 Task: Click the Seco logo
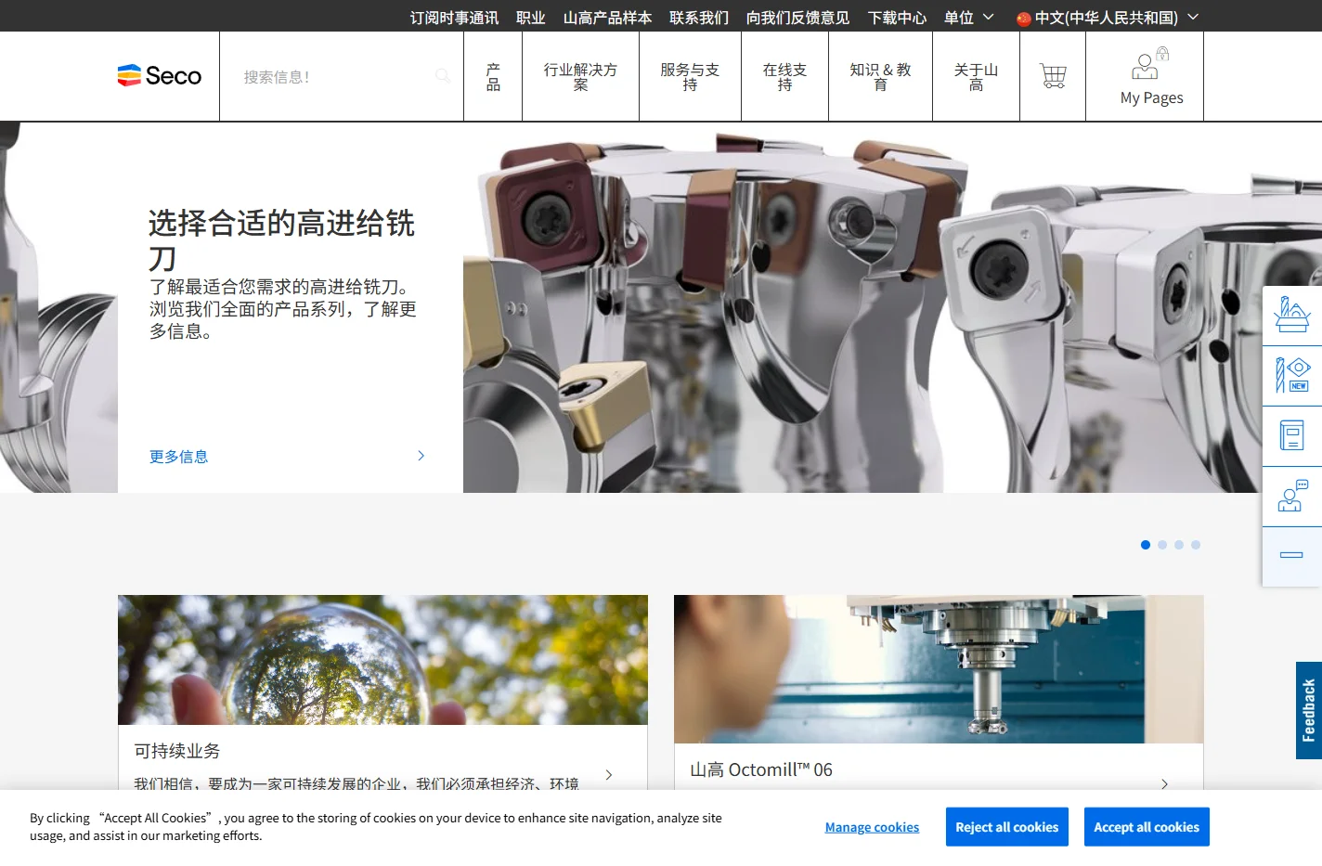160,76
